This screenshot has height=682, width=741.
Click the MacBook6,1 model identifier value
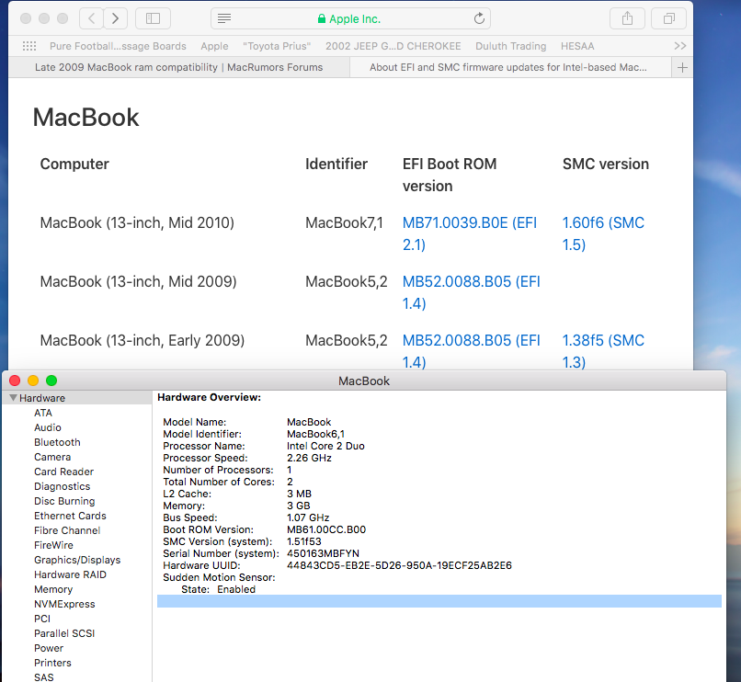315,434
